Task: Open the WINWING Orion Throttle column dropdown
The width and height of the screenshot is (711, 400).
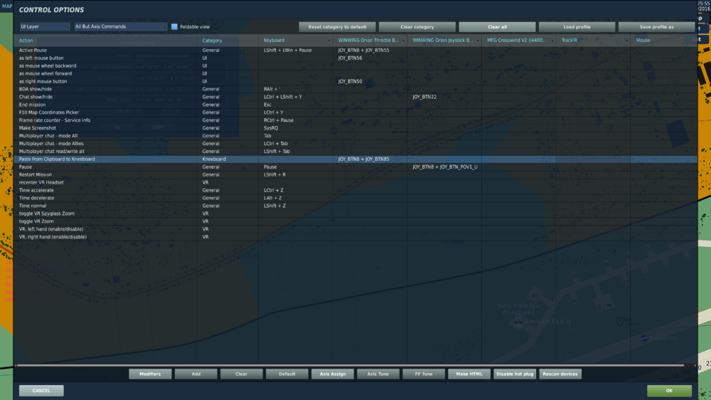Action: (403, 41)
